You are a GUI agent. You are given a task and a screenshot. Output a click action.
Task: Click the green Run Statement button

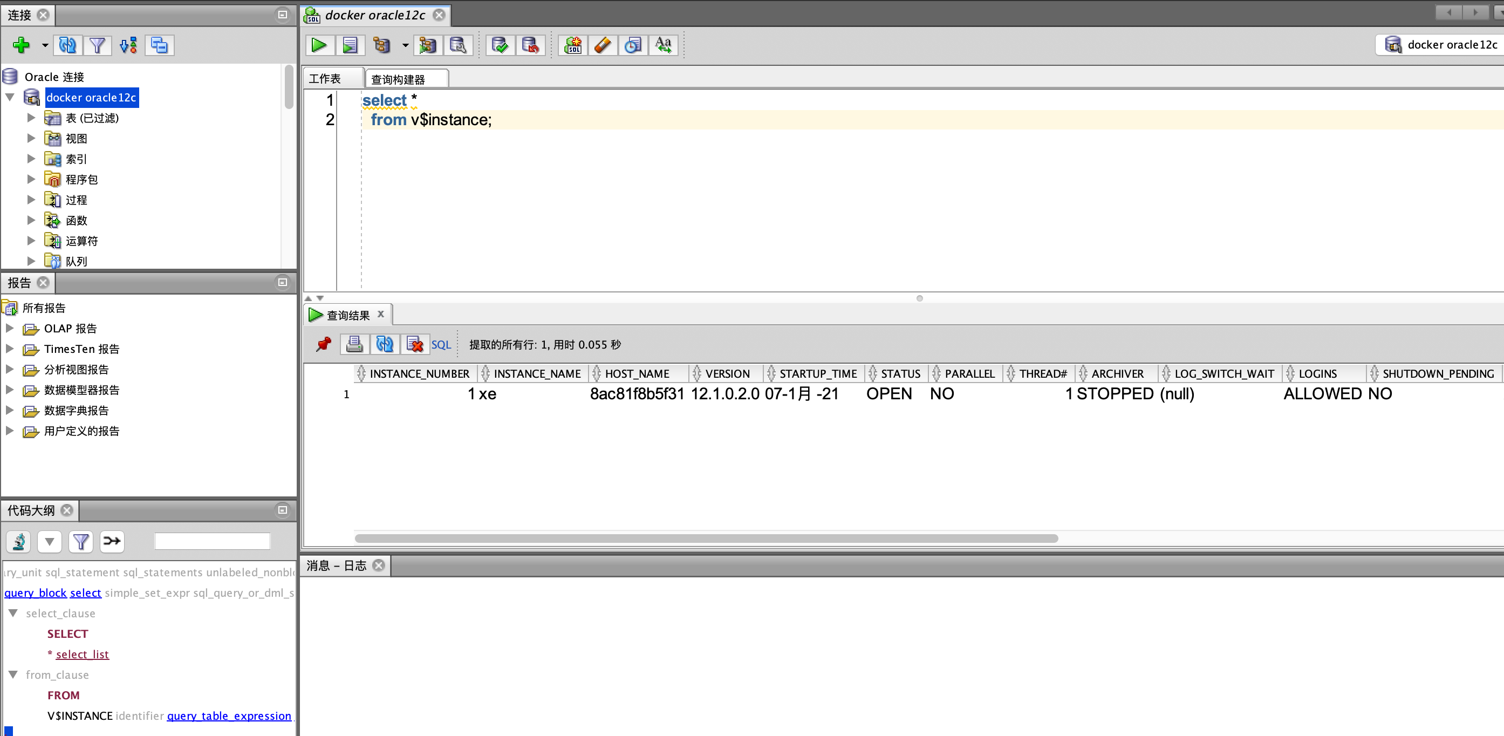pyautogui.click(x=319, y=45)
